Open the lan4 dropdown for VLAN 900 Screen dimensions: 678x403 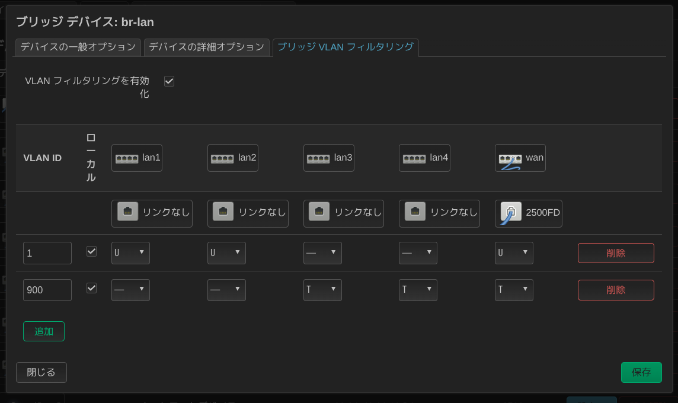click(x=418, y=290)
